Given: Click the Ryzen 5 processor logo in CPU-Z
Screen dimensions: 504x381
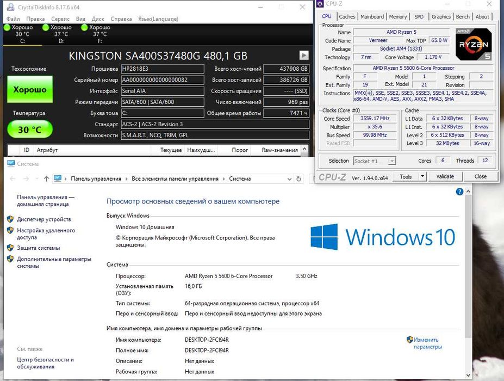Looking at the screenshot, I should pos(474,45).
